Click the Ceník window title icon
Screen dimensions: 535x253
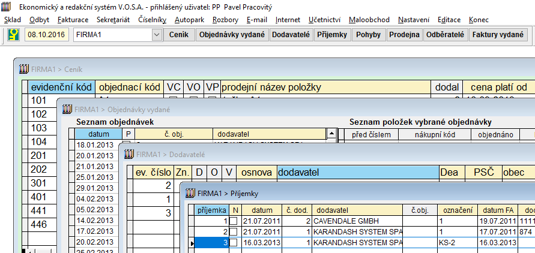coord(24,69)
